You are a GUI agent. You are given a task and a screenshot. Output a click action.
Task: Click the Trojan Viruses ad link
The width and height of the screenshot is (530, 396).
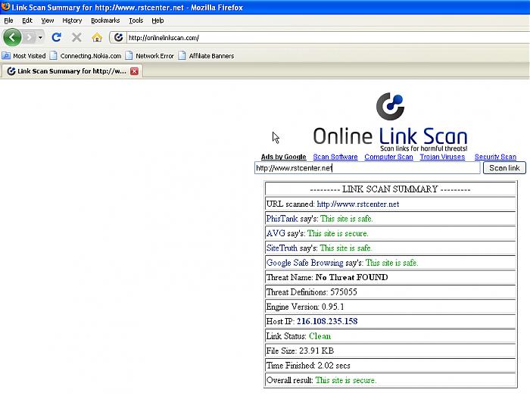click(x=442, y=157)
